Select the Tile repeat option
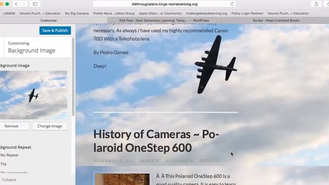 coord(3,164)
